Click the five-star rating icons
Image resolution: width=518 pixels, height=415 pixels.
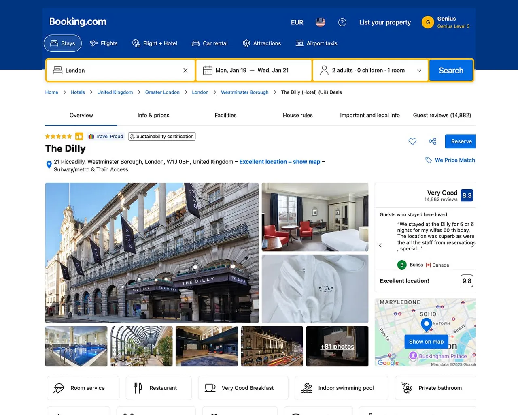click(x=59, y=137)
